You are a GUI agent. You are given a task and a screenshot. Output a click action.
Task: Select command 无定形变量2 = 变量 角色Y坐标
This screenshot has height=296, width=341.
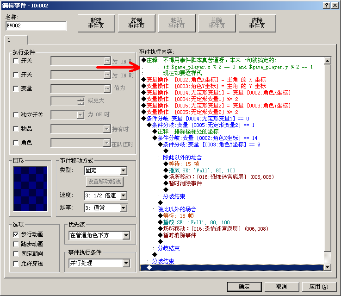click(232, 106)
